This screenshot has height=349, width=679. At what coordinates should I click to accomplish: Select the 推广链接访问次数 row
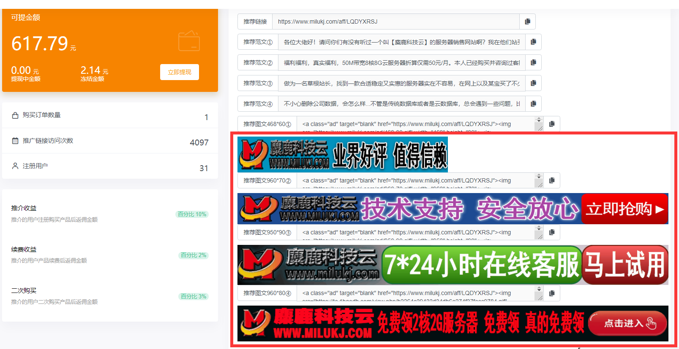click(110, 141)
